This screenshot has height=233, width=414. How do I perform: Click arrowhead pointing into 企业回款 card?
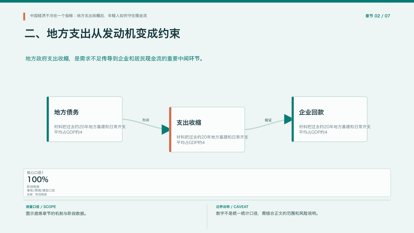coord(288,119)
